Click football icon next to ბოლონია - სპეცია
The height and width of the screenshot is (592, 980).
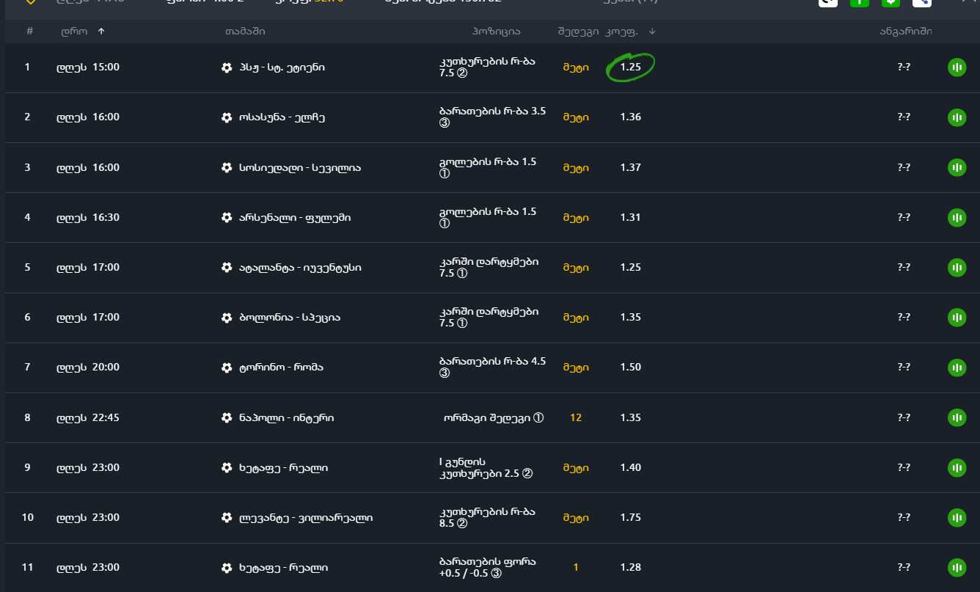(x=227, y=318)
